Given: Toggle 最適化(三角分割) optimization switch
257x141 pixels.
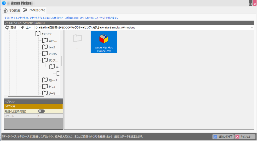Looking at the screenshot, I should tap(41, 111).
